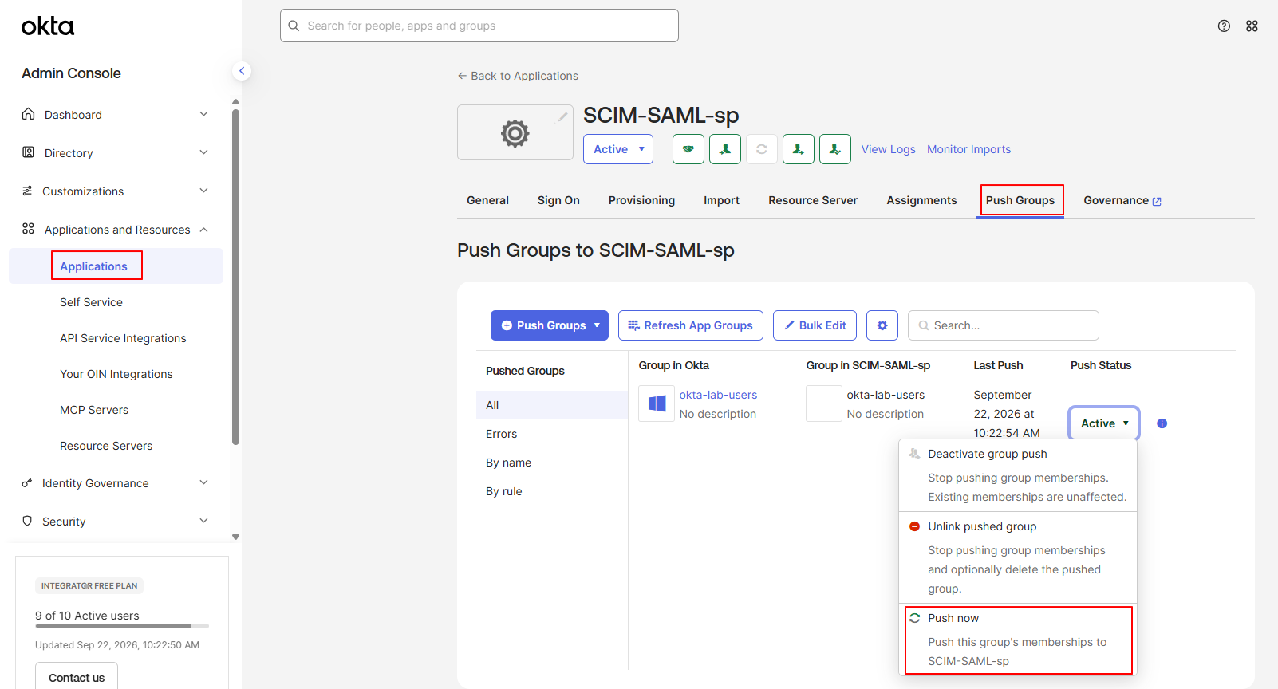Open the Governance external tab
Screen dimensions: 1278x689
click(1122, 200)
